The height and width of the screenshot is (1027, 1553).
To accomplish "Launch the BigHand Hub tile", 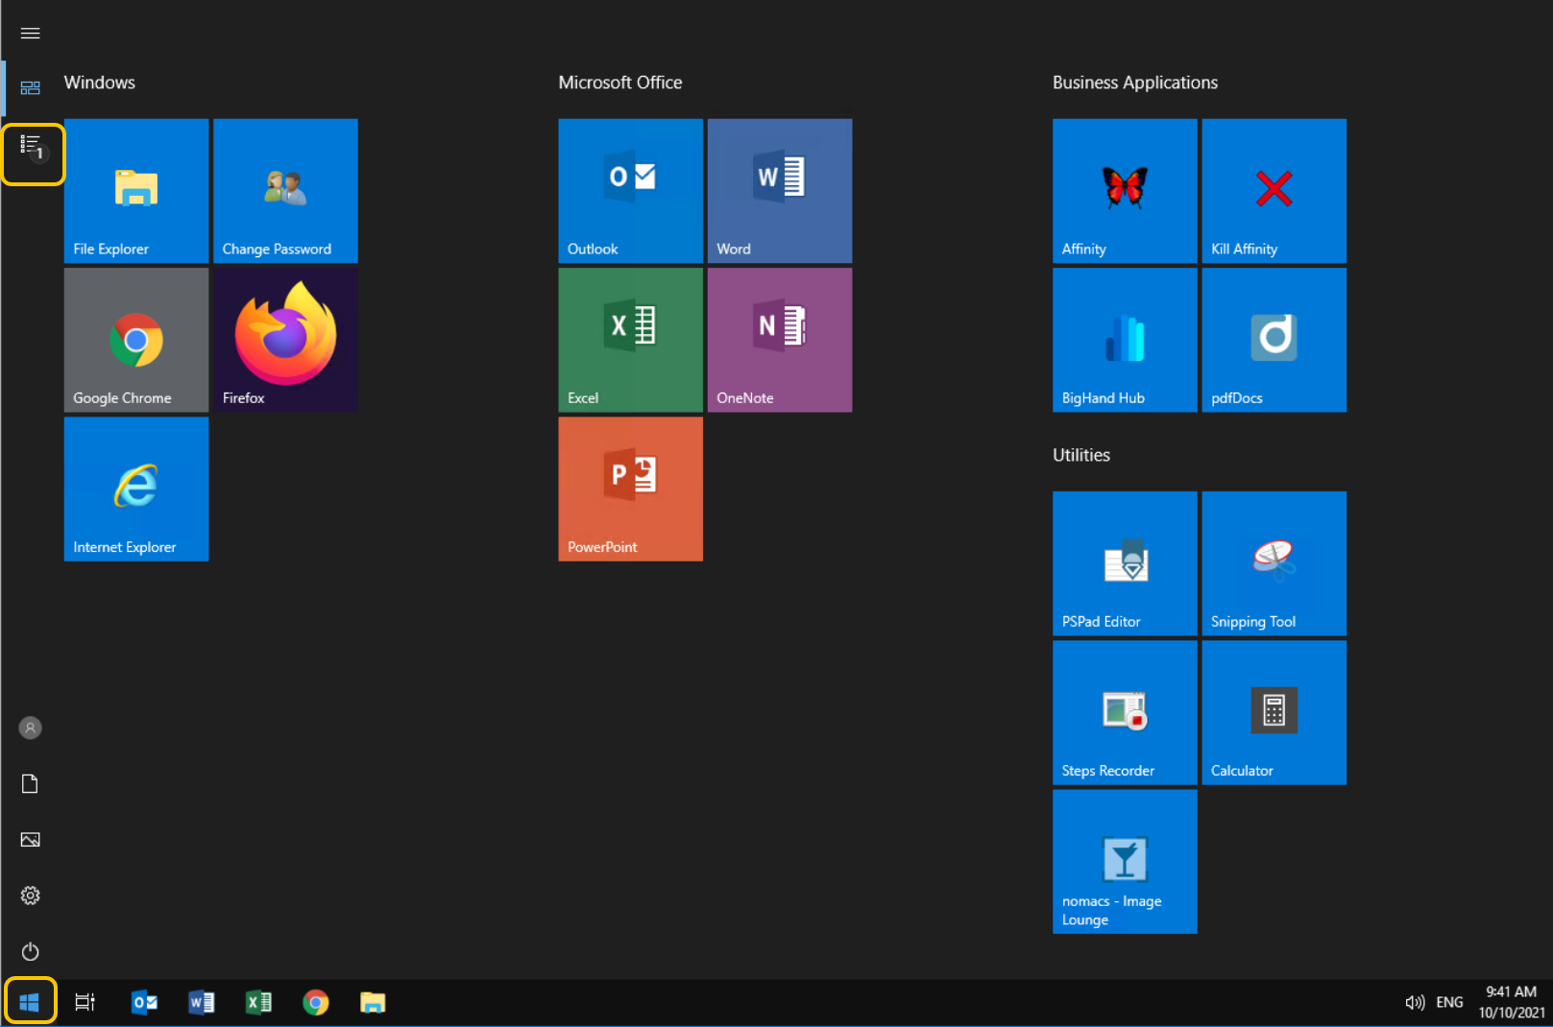I will pos(1125,340).
